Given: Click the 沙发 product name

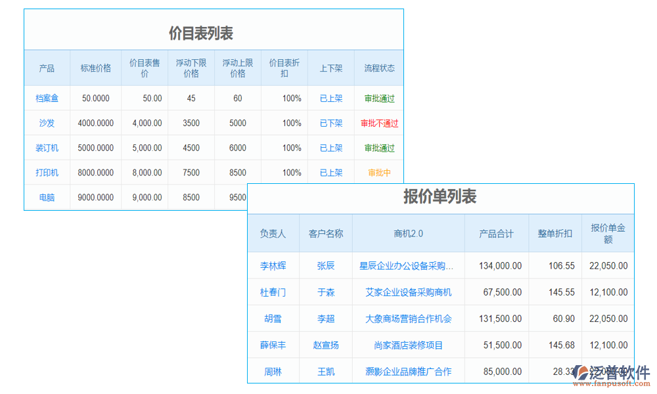Looking at the screenshot, I should click(x=47, y=123).
